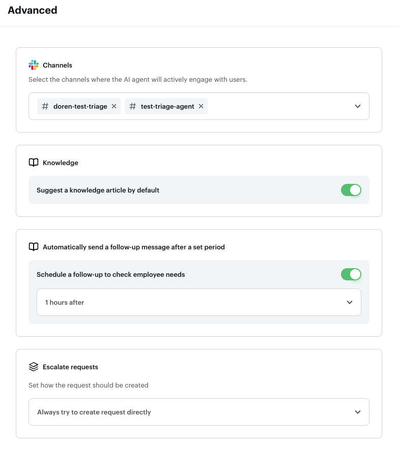
Task: Select the doren-test-triage channel name
Action: tap(80, 106)
